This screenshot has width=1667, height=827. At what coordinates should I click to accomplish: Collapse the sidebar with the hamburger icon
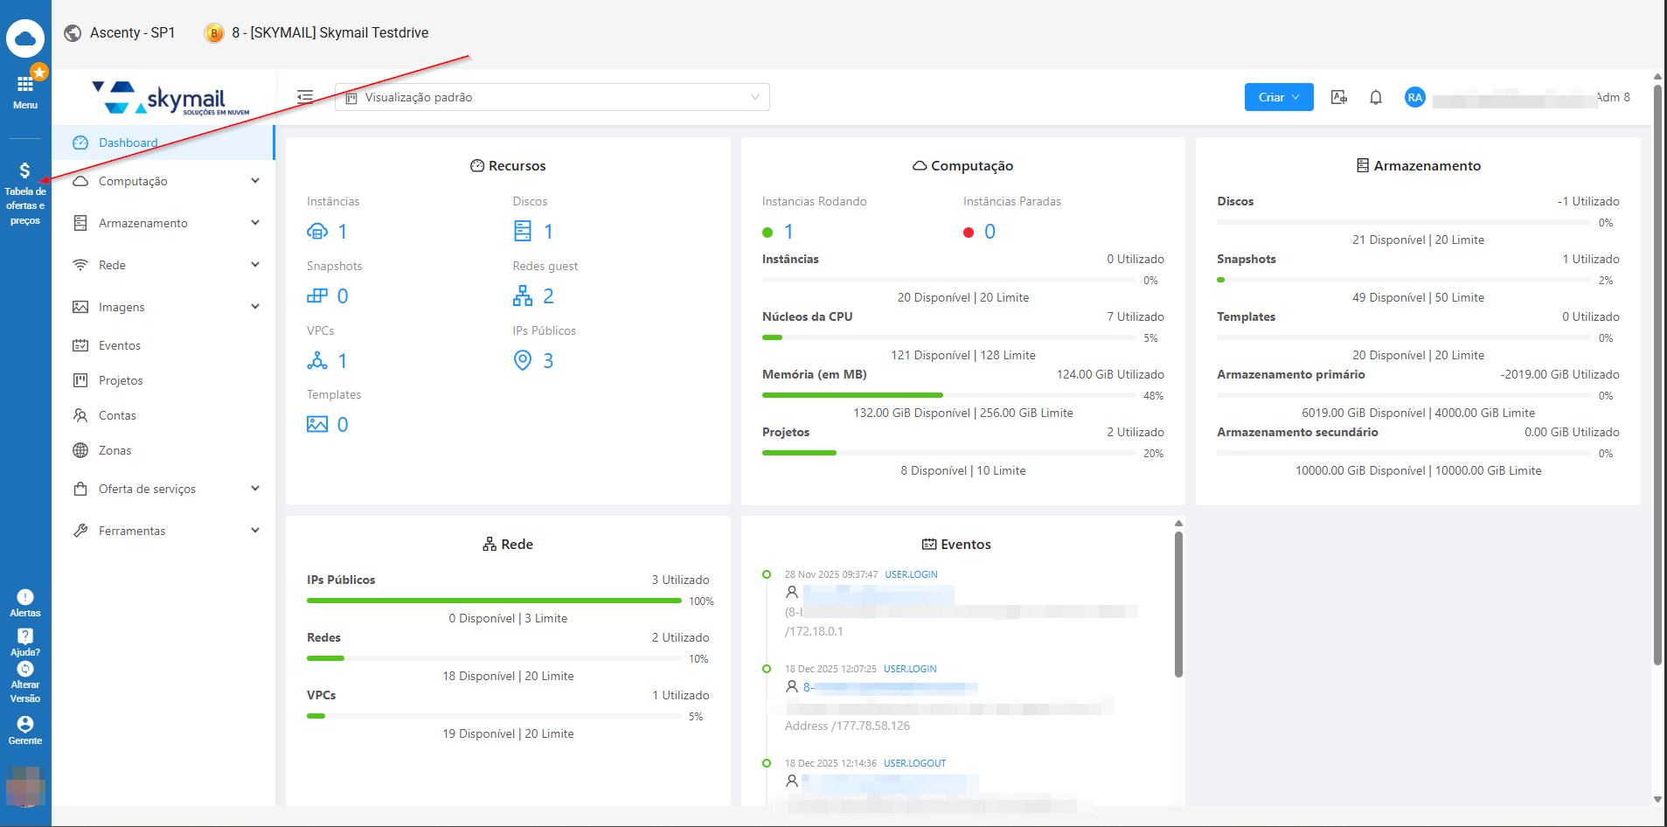click(305, 97)
